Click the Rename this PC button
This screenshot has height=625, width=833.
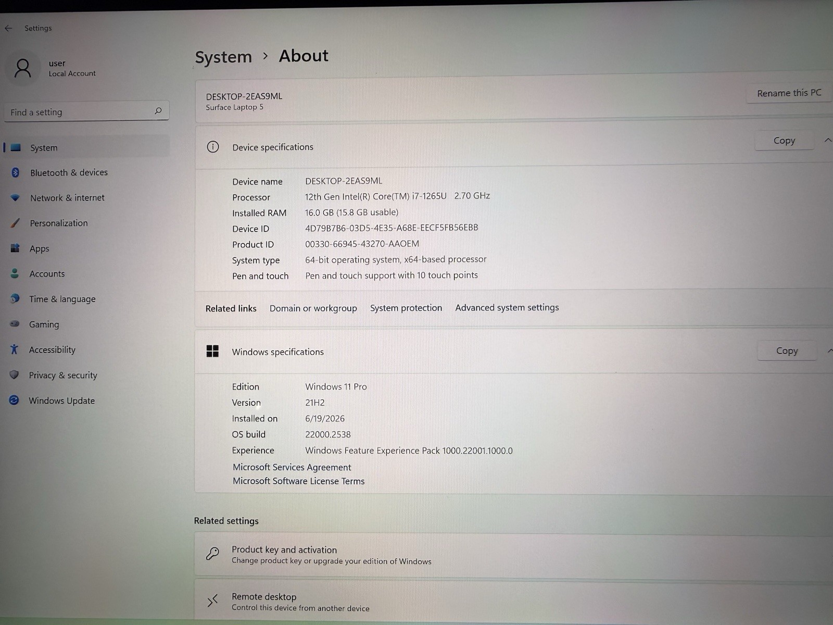click(x=789, y=93)
